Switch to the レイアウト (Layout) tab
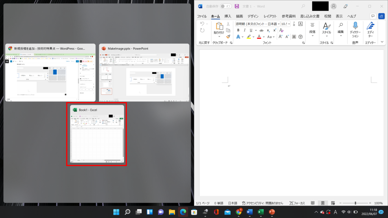 tap(270, 16)
